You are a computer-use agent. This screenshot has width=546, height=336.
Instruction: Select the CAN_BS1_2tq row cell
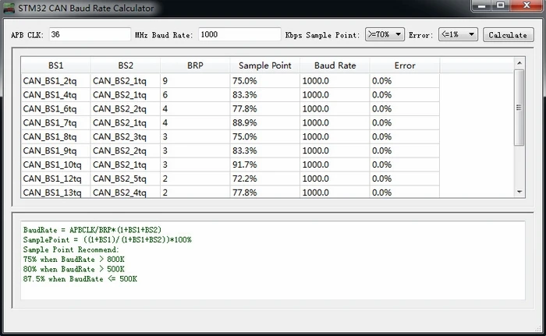[55, 81]
